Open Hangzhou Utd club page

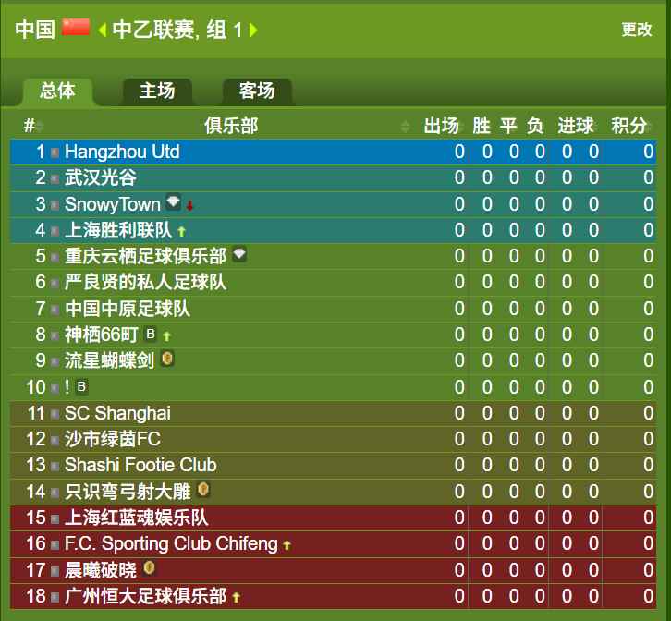pos(122,152)
